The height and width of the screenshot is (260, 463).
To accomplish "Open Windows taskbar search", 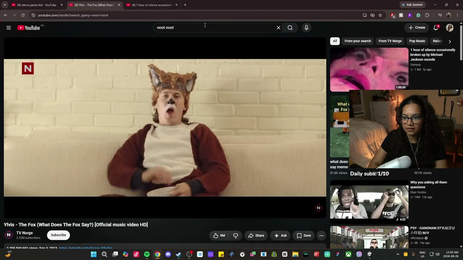I will tap(105, 255).
